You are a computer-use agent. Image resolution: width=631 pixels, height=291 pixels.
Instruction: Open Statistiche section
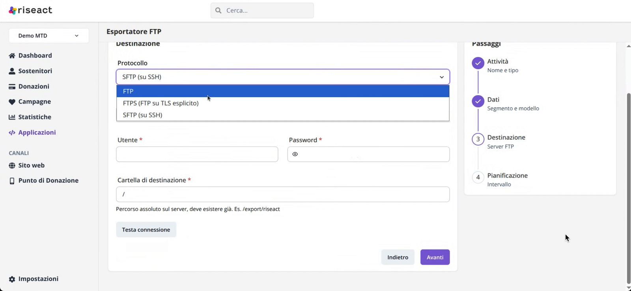(x=35, y=117)
